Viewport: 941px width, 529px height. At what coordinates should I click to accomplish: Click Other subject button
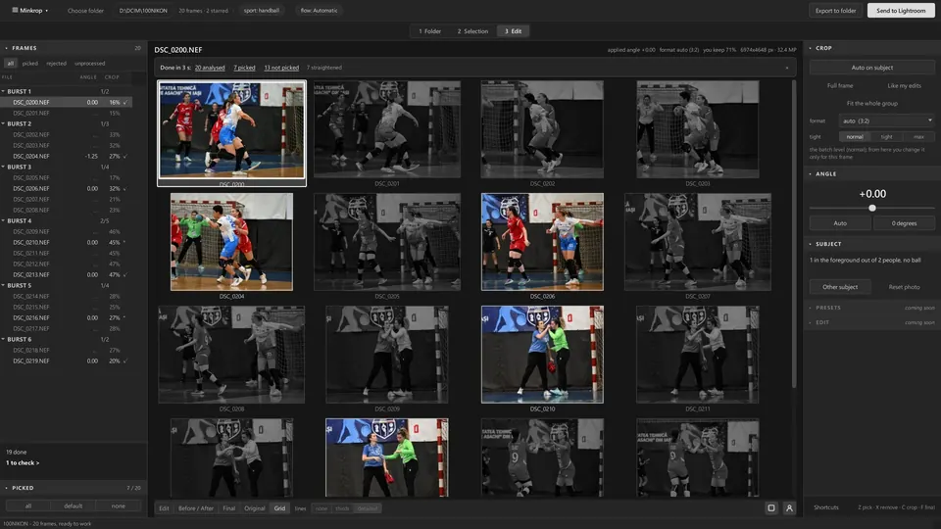pos(840,287)
